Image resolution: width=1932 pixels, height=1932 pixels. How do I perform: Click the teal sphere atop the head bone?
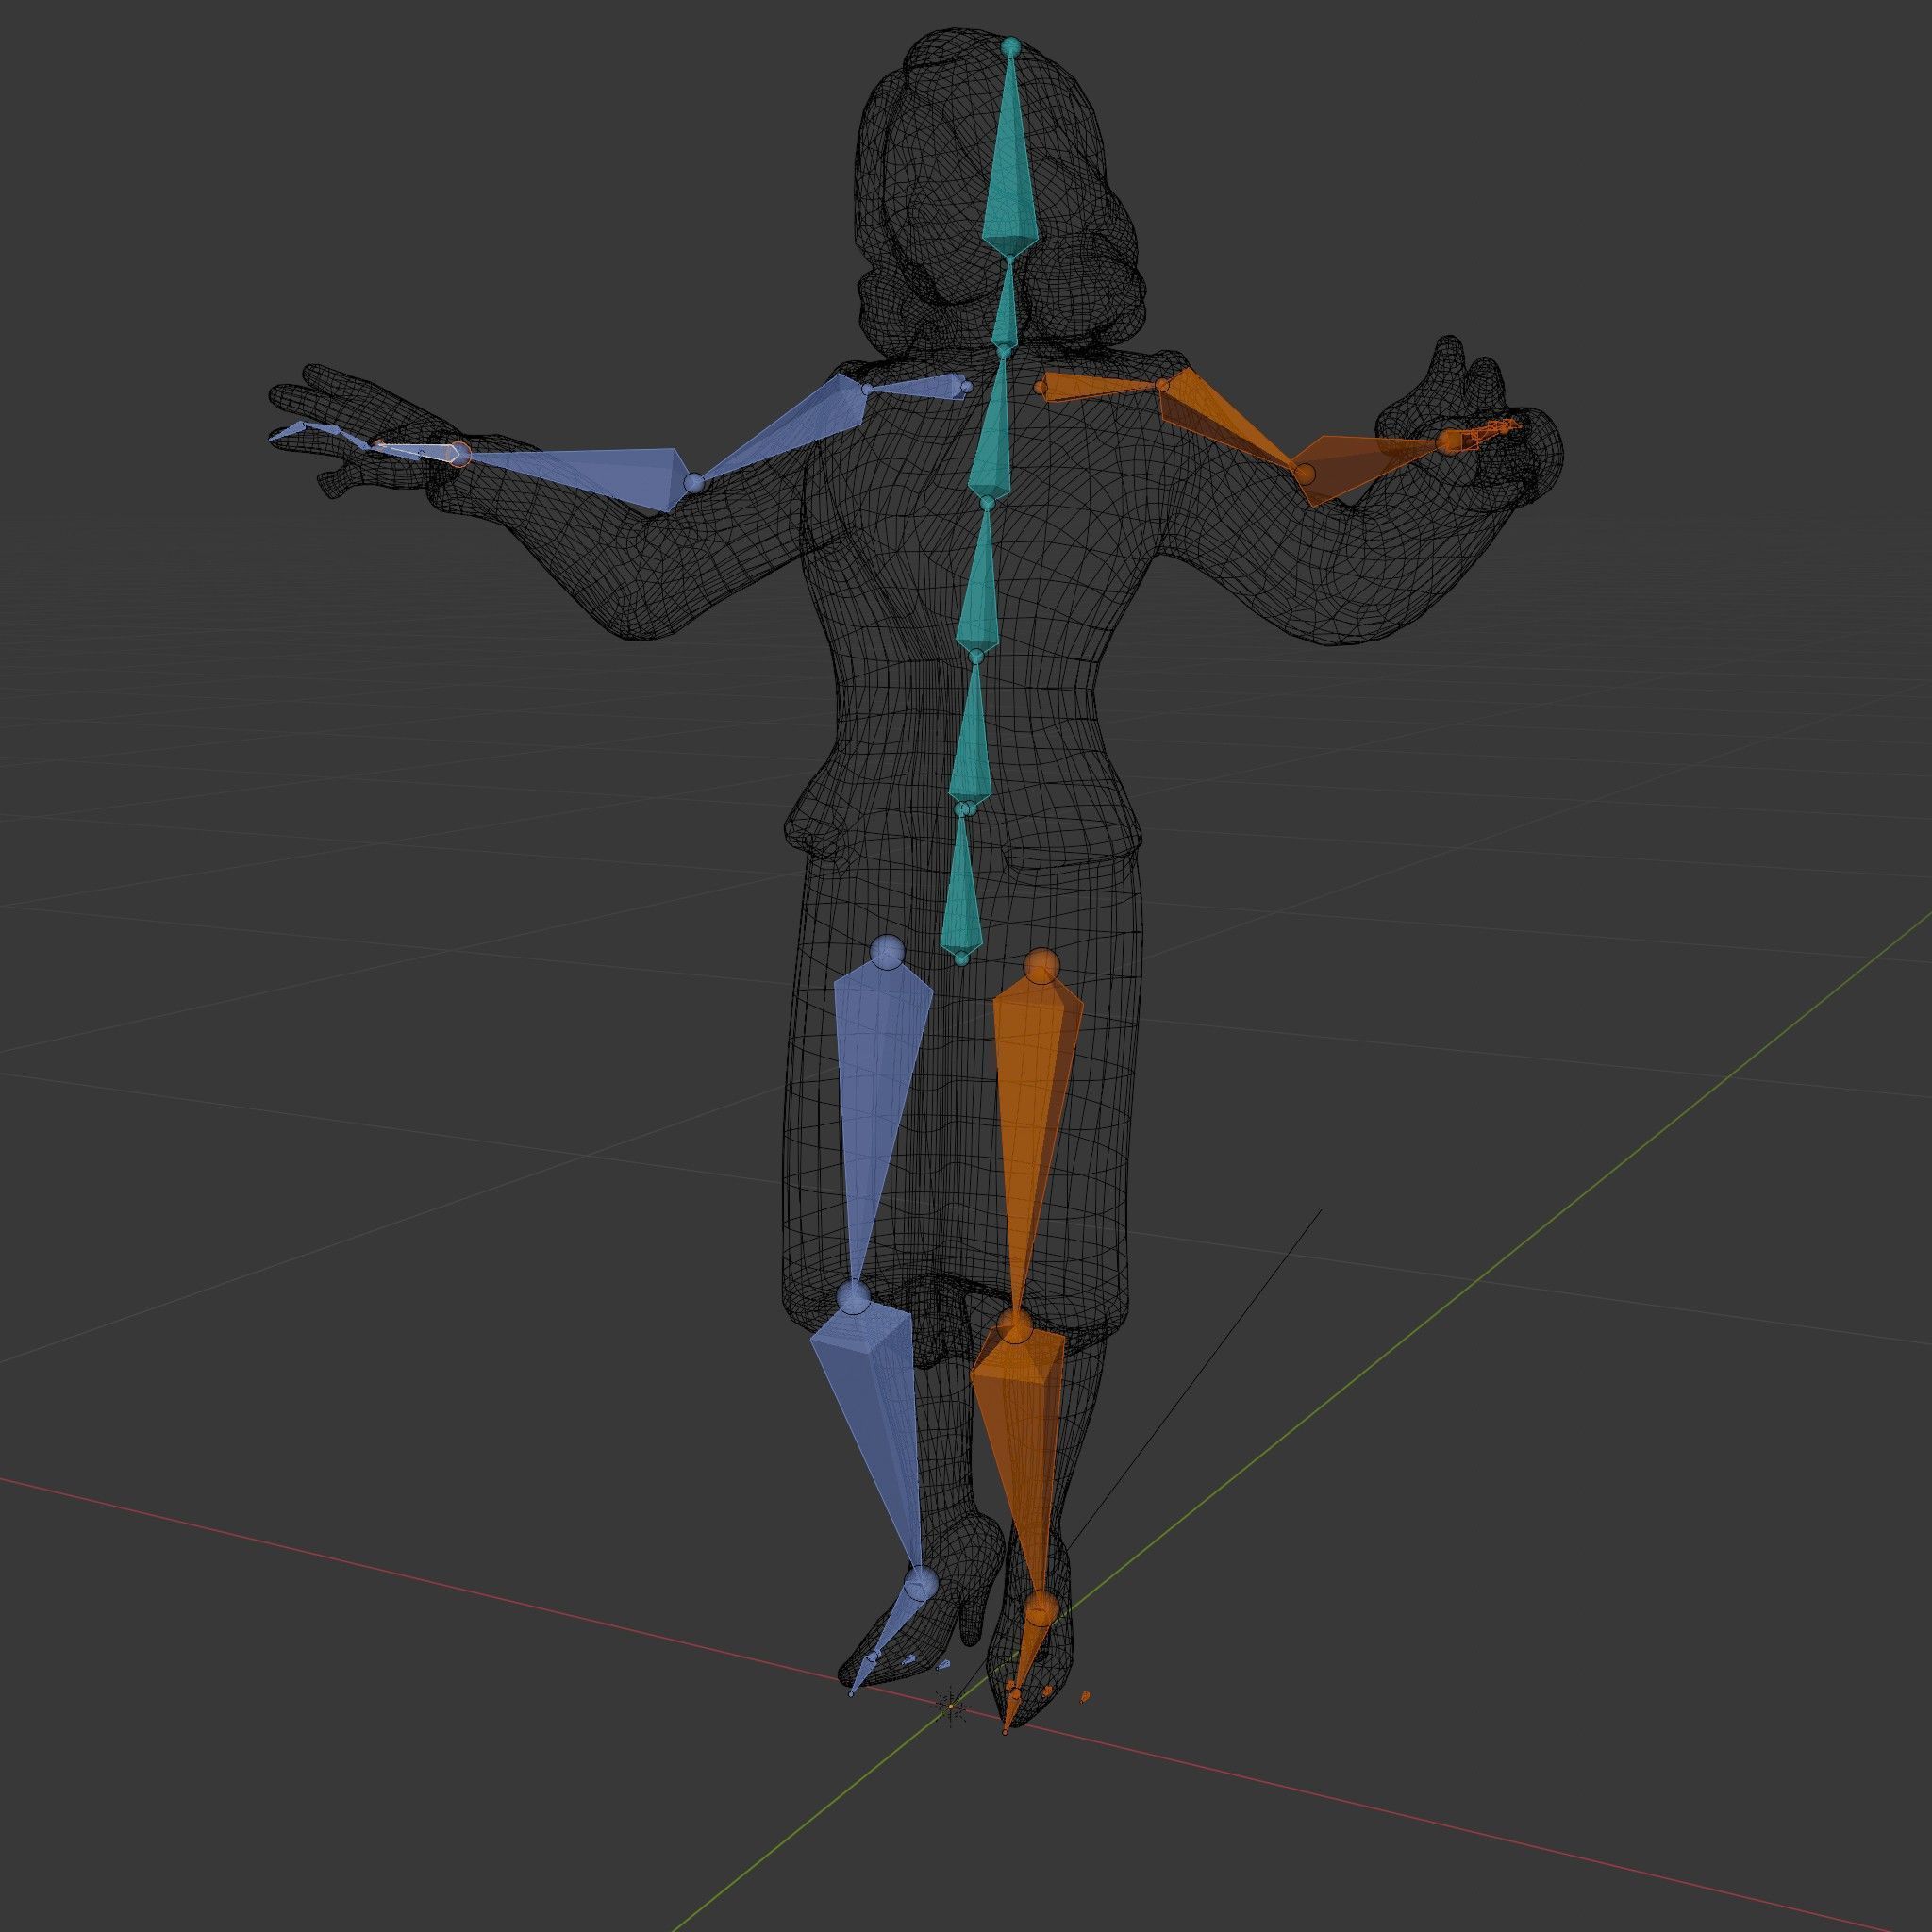point(1010,46)
